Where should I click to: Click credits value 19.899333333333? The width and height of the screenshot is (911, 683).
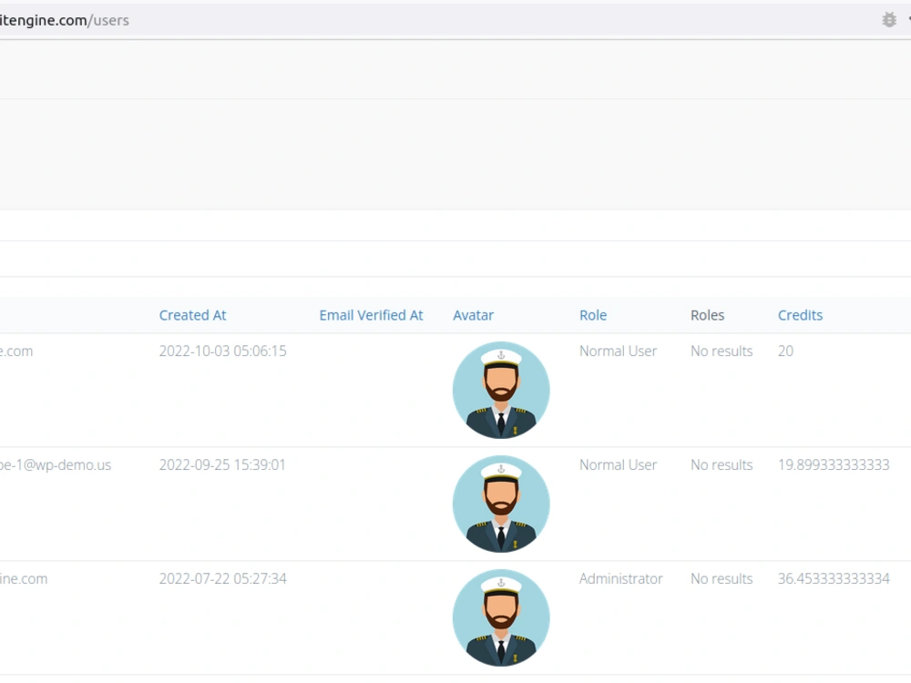(x=834, y=464)
